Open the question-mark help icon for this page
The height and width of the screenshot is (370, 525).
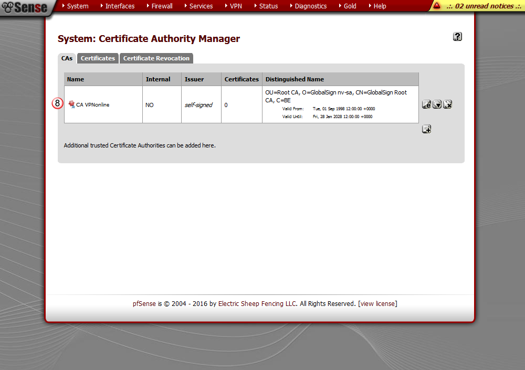[x=457, y=37]
